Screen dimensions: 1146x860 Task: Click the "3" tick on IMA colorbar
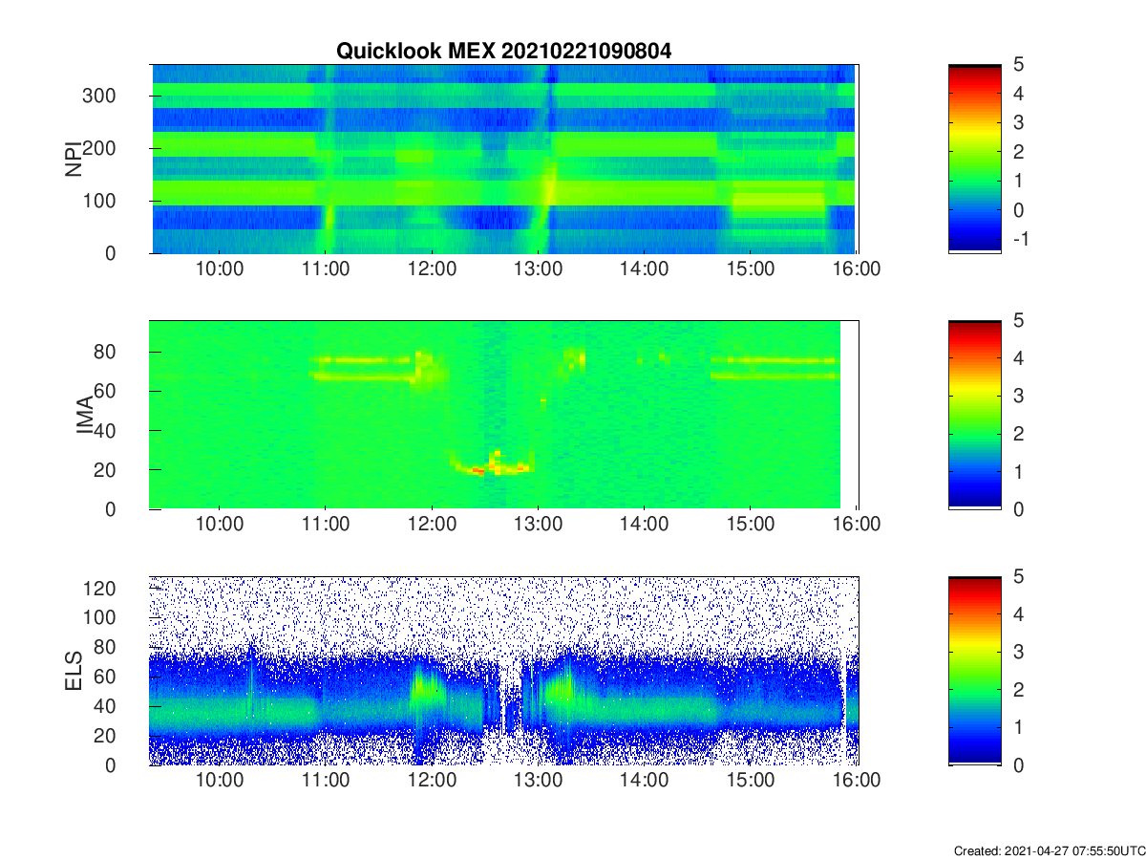tap(1018, 396)
